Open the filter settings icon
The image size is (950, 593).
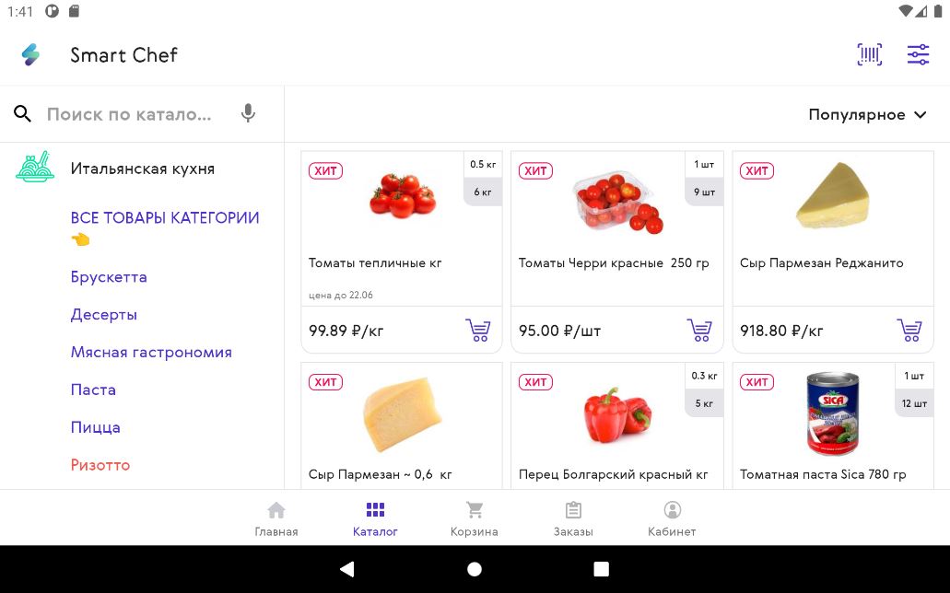click(918, 54)
